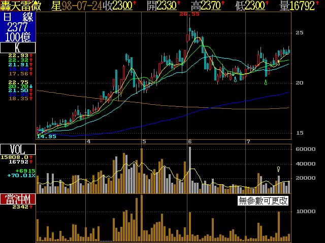The image size is (325, 243).
Task: Click the 無參數可更改 message box
Action: pyautogui.click(x=263, y=200)
